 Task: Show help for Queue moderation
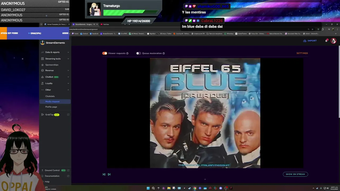point(164,53)
